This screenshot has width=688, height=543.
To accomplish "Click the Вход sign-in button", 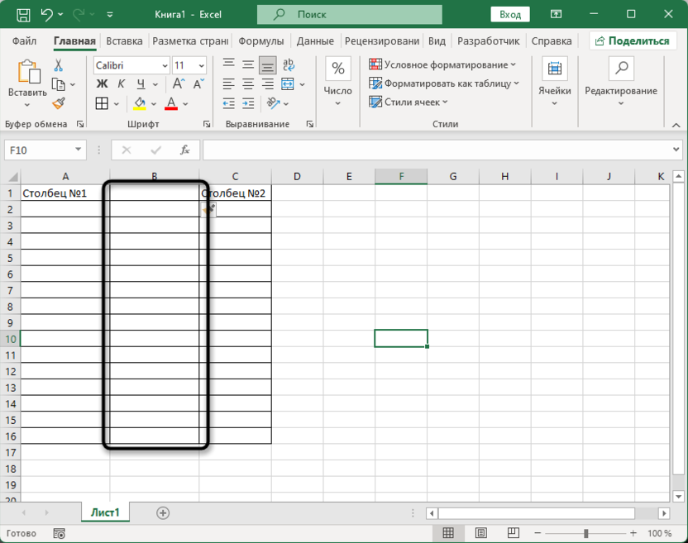I will [x=510, y=14].
